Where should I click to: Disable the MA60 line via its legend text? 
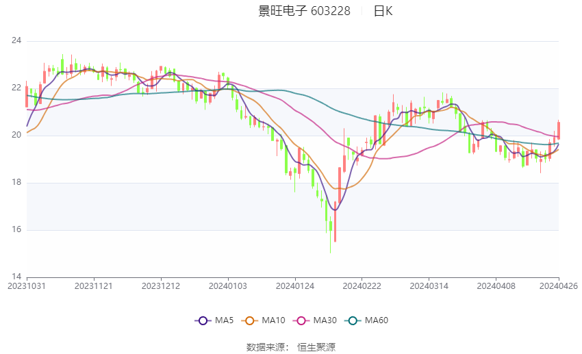tap(376, 320)
